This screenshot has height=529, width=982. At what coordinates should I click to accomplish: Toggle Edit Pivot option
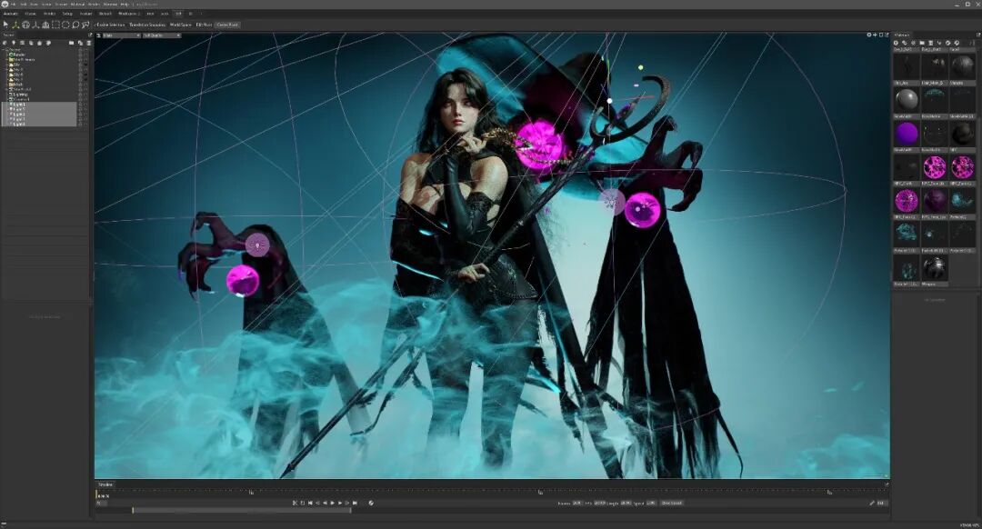(204, 25)
